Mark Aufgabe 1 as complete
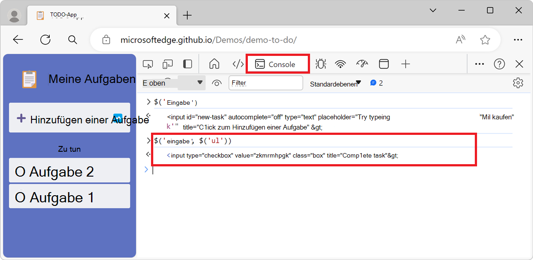Image resolution: width=533 pixels, height=260 pixels. (x=20, y=197)
